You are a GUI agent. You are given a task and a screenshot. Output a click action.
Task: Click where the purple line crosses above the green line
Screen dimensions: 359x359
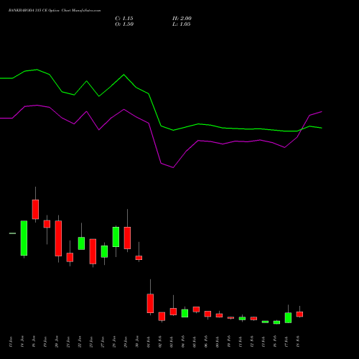coord(301,129)
